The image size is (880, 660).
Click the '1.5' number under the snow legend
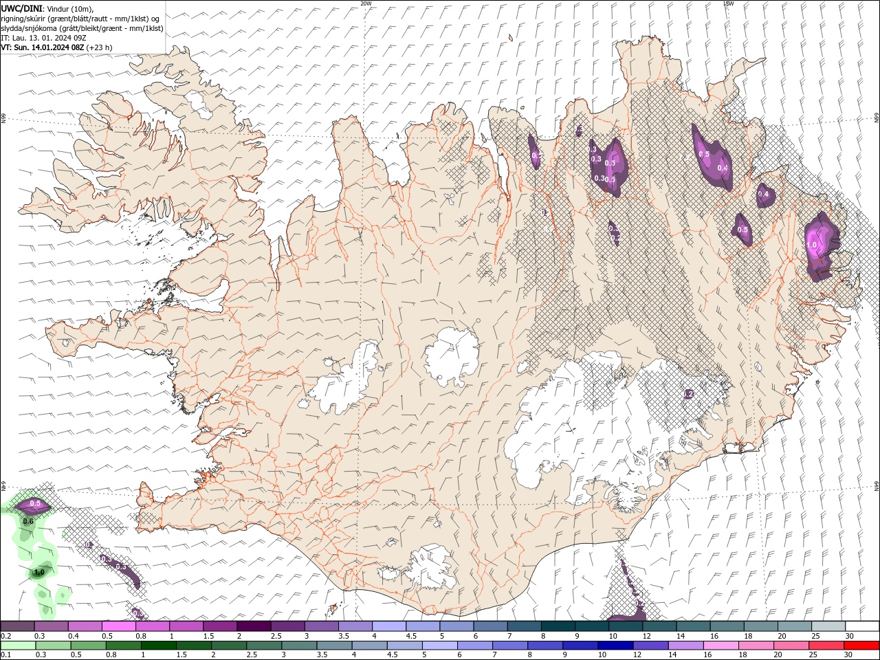208,636
